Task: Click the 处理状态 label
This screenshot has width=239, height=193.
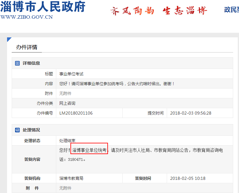Action: (x=32, y=141)
